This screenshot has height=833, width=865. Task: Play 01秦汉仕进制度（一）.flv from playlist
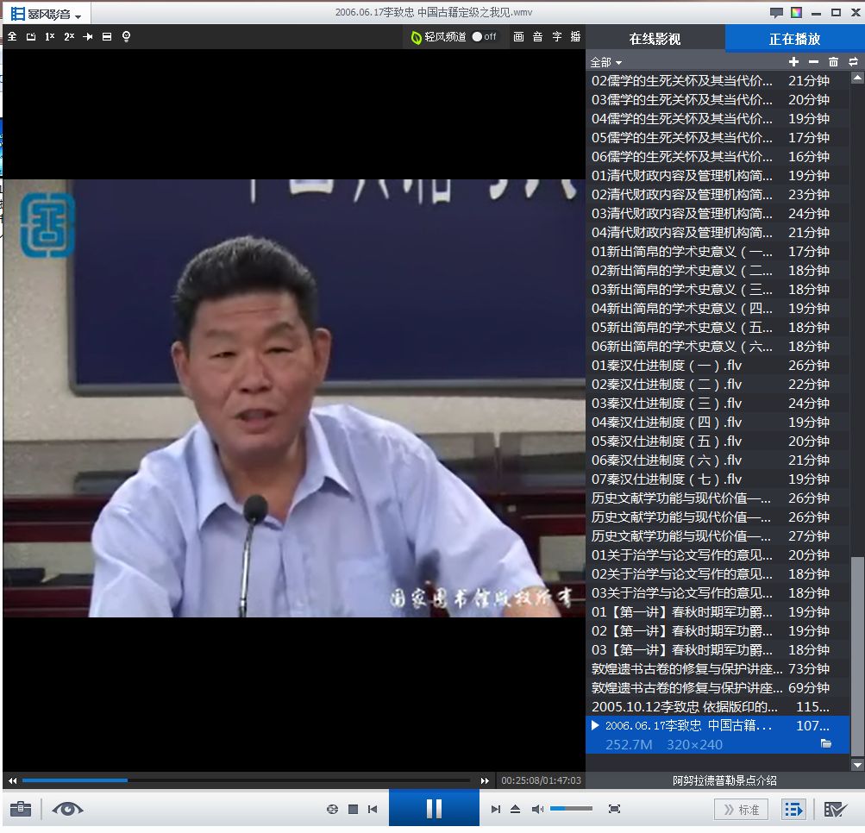(x=667, y=365)
